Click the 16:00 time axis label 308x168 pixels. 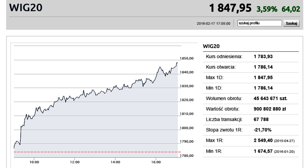156,162
